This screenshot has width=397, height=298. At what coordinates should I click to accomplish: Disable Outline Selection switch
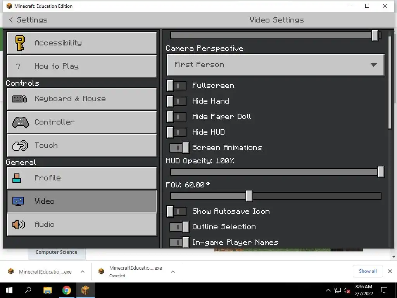pos(179,227)
